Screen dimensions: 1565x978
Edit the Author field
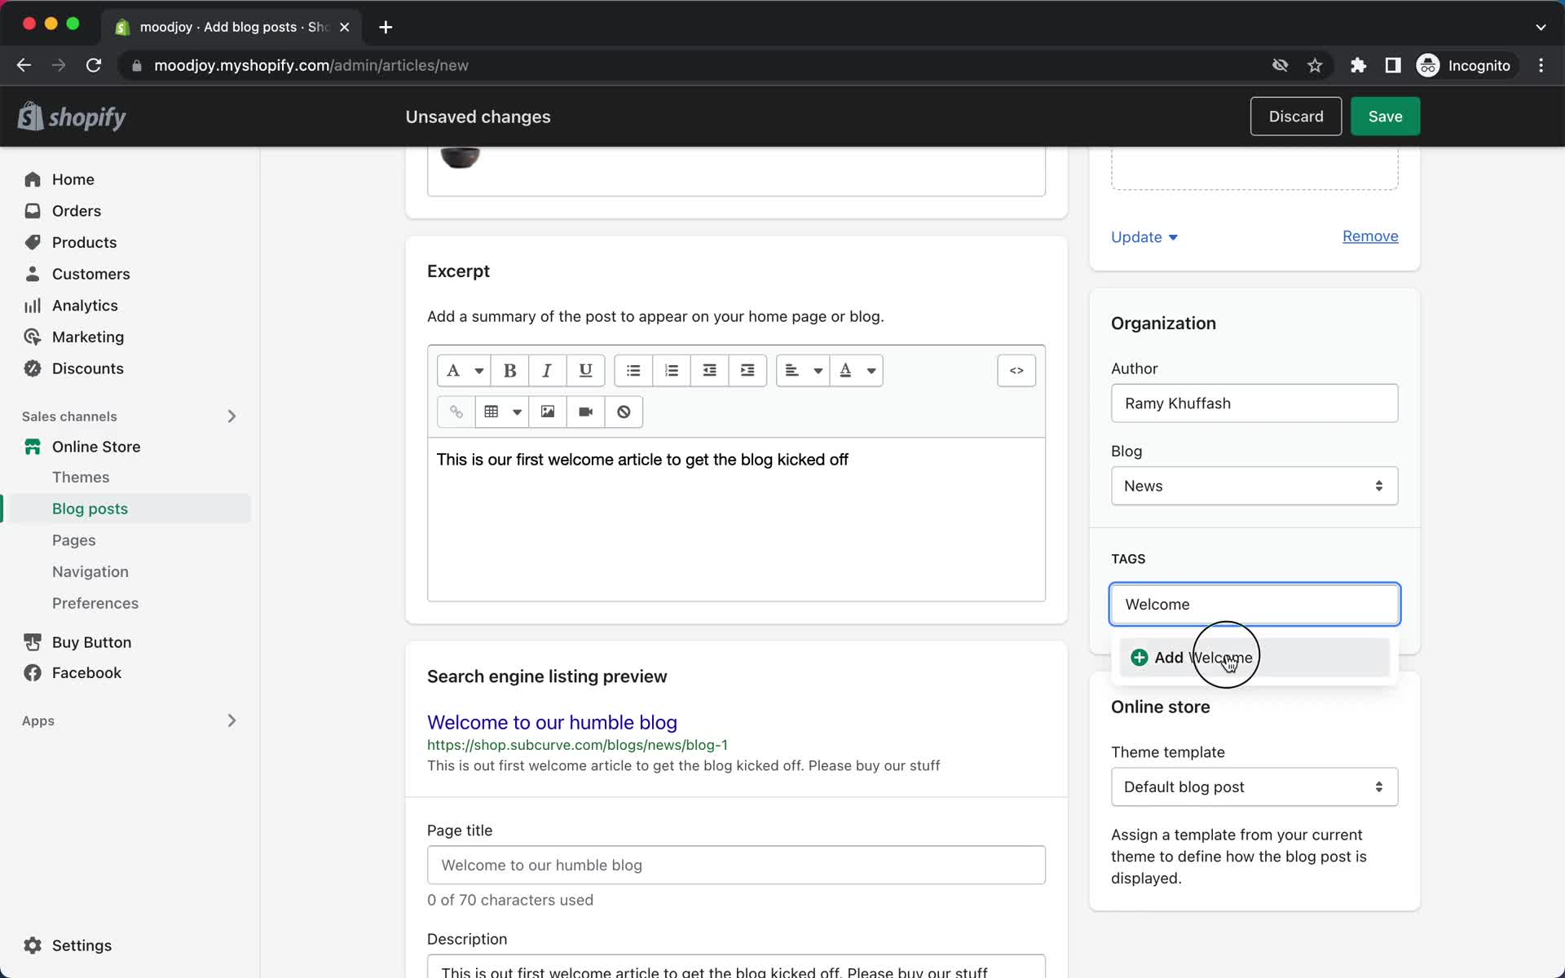click(x=1254, y=403)
